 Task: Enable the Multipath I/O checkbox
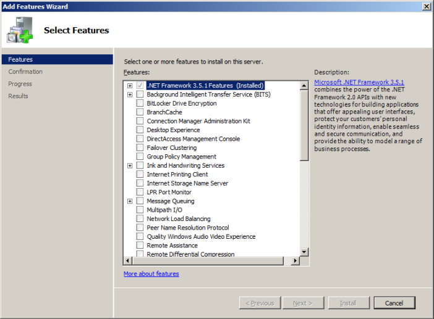coord(140,210)
